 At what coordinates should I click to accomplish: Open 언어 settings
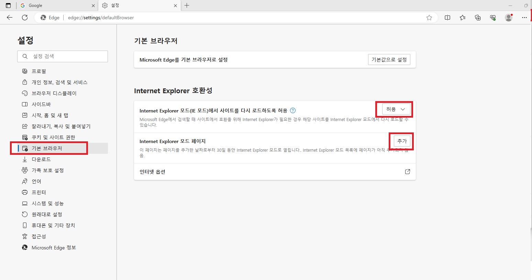63,181
